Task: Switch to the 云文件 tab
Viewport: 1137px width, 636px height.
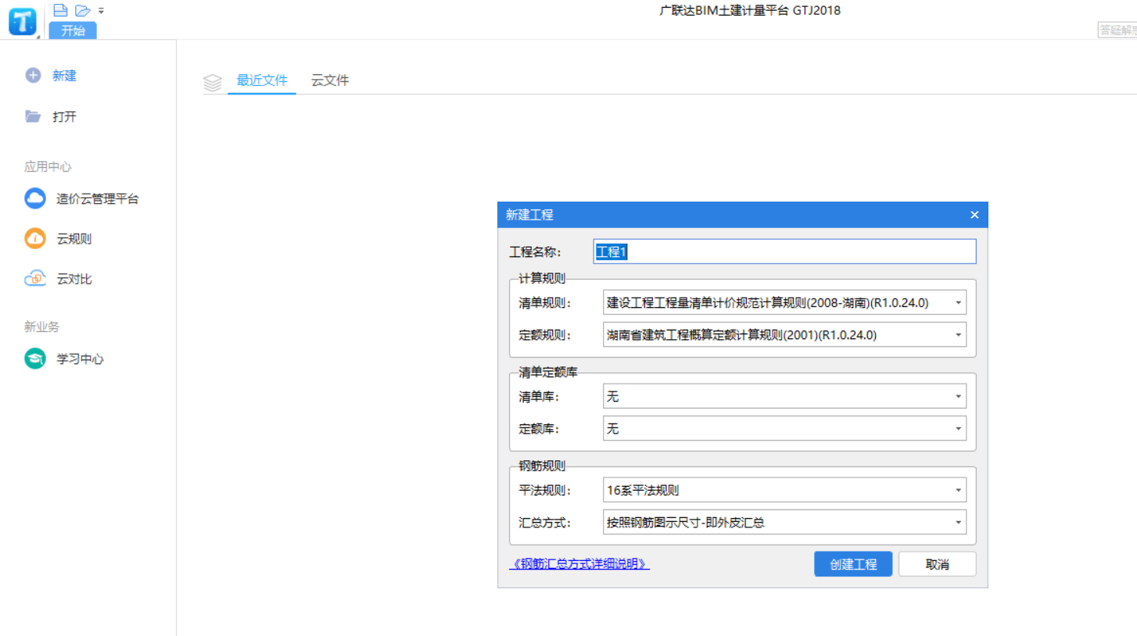Action: [x=330, y=80]
